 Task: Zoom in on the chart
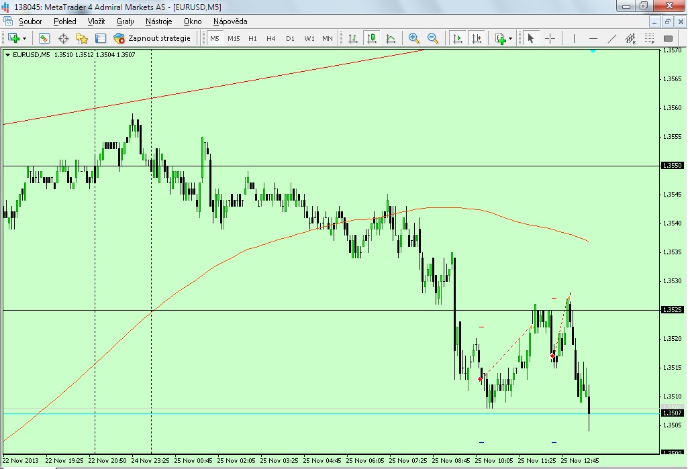[x=413, y=38]
